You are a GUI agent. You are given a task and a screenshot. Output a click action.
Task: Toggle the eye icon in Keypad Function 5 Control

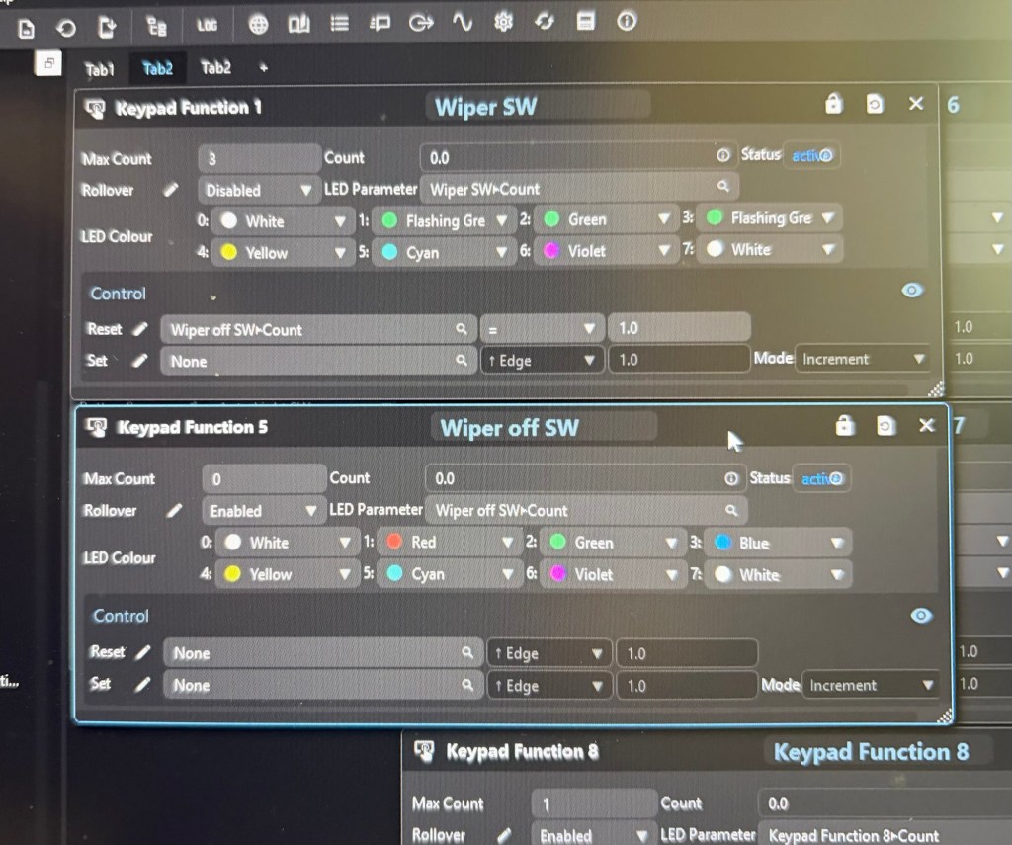pyautogui.click(x=921, y=615)
